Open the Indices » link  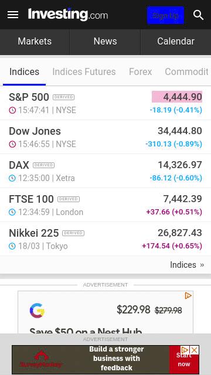187,265
